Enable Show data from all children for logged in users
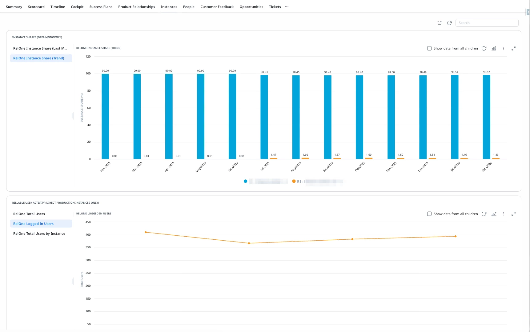530x332 pixels. [429, 214]
